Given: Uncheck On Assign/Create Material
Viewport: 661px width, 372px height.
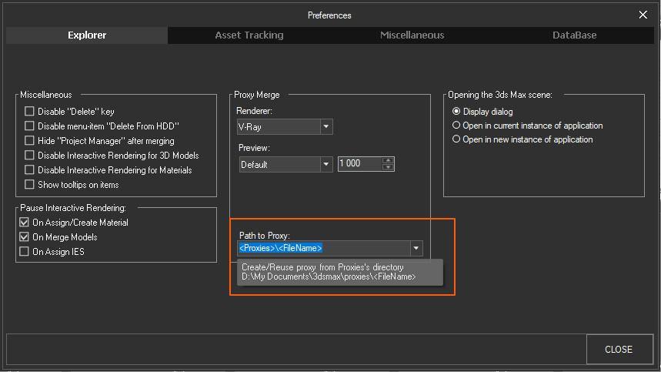Looking at the screenshot, I should pyautogui.click(x=24, y=223).
